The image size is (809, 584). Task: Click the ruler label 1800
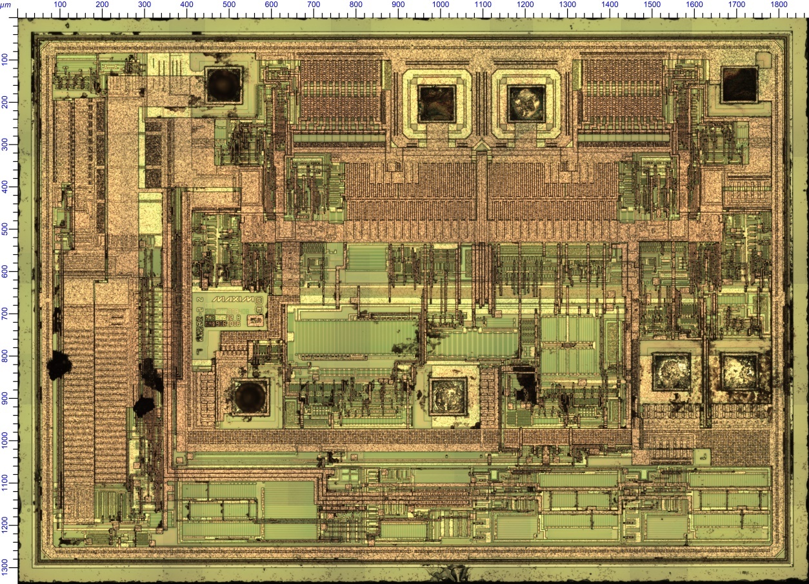pos(779,5)
